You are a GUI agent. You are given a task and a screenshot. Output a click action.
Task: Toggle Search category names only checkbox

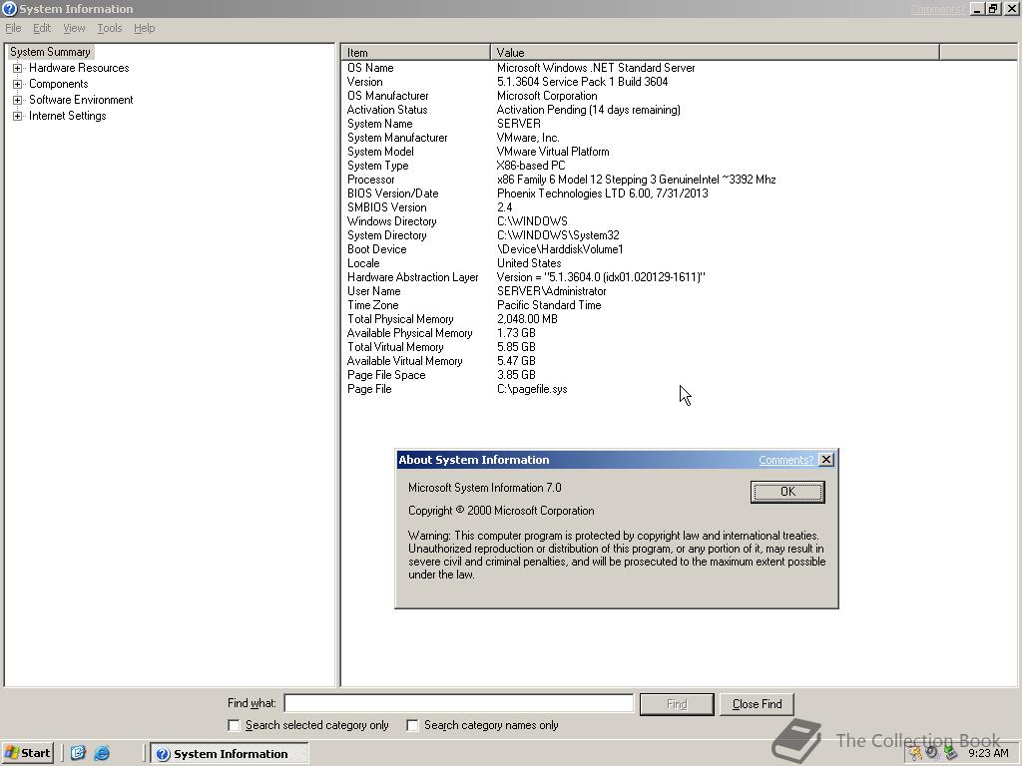(412, 725)
